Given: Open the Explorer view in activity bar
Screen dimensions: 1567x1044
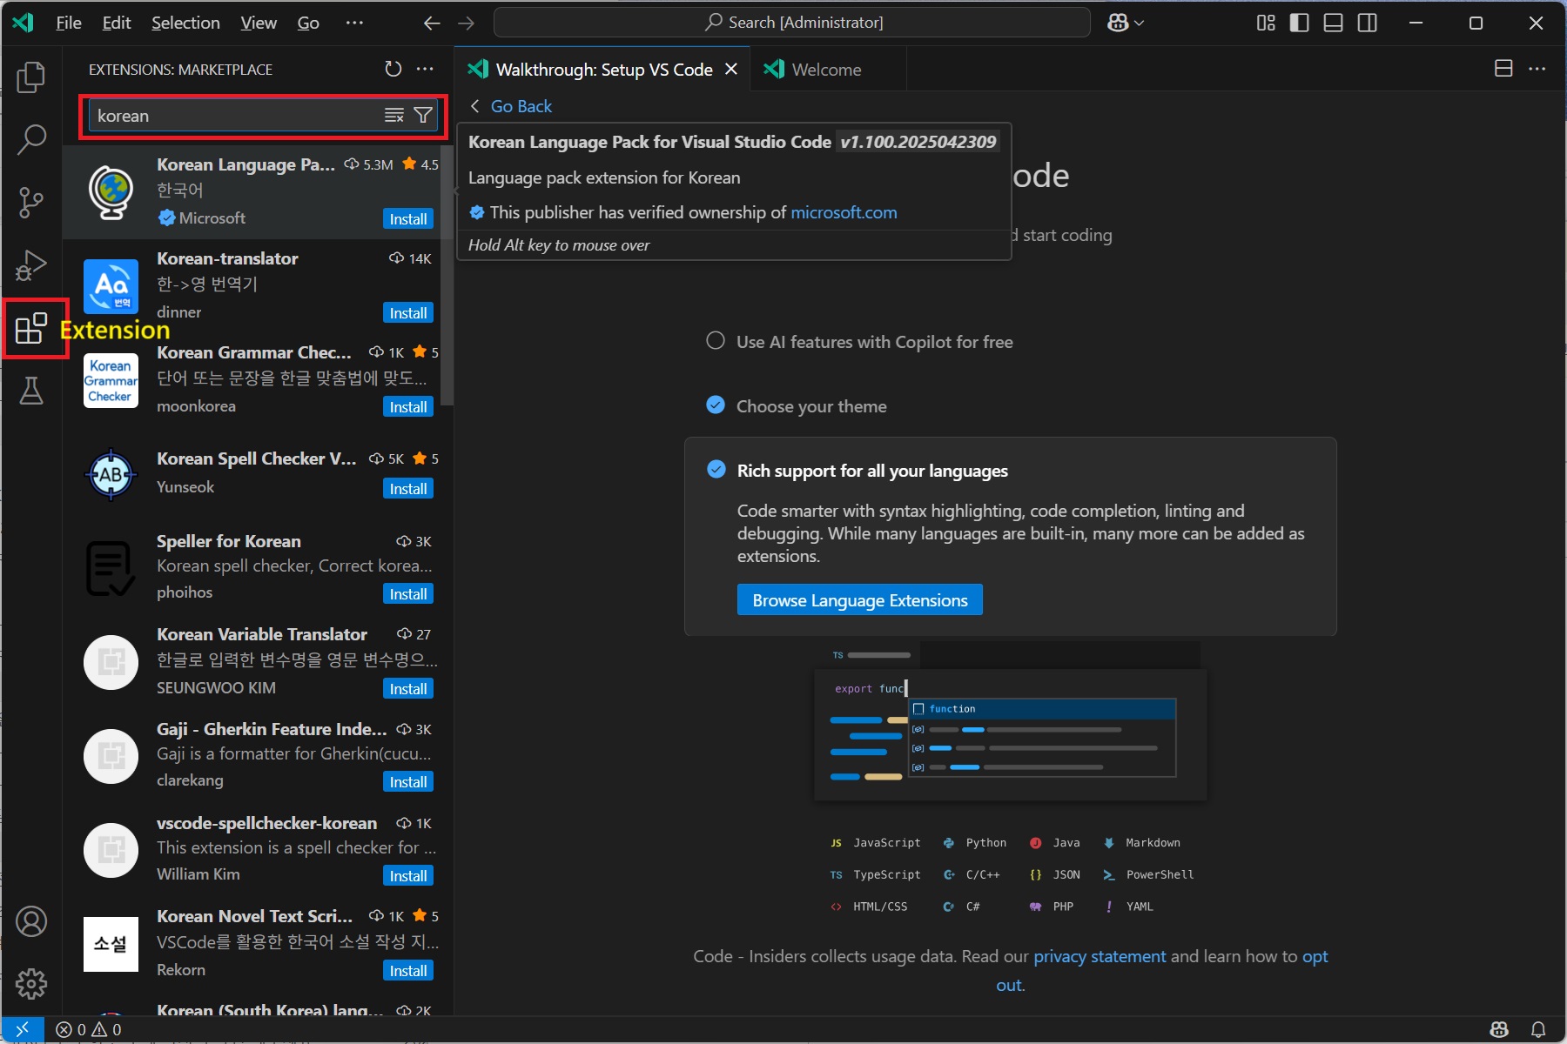Looking at the screenshot, I should (x=31, y=77).
